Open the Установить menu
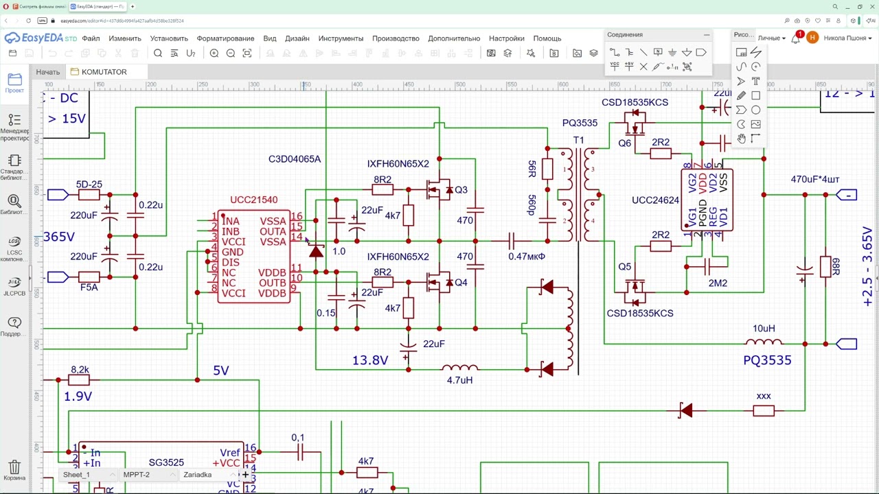 [x=169, y=38]
